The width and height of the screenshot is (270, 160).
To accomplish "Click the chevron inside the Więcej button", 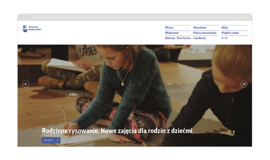I will click(x=57, y=140).
